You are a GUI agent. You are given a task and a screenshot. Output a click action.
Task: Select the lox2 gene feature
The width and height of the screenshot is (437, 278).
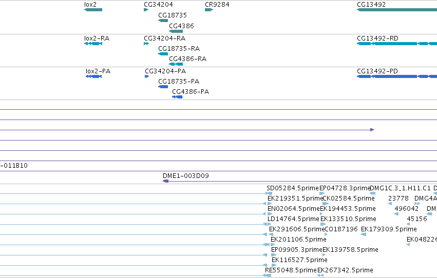(x=93, y=10)
